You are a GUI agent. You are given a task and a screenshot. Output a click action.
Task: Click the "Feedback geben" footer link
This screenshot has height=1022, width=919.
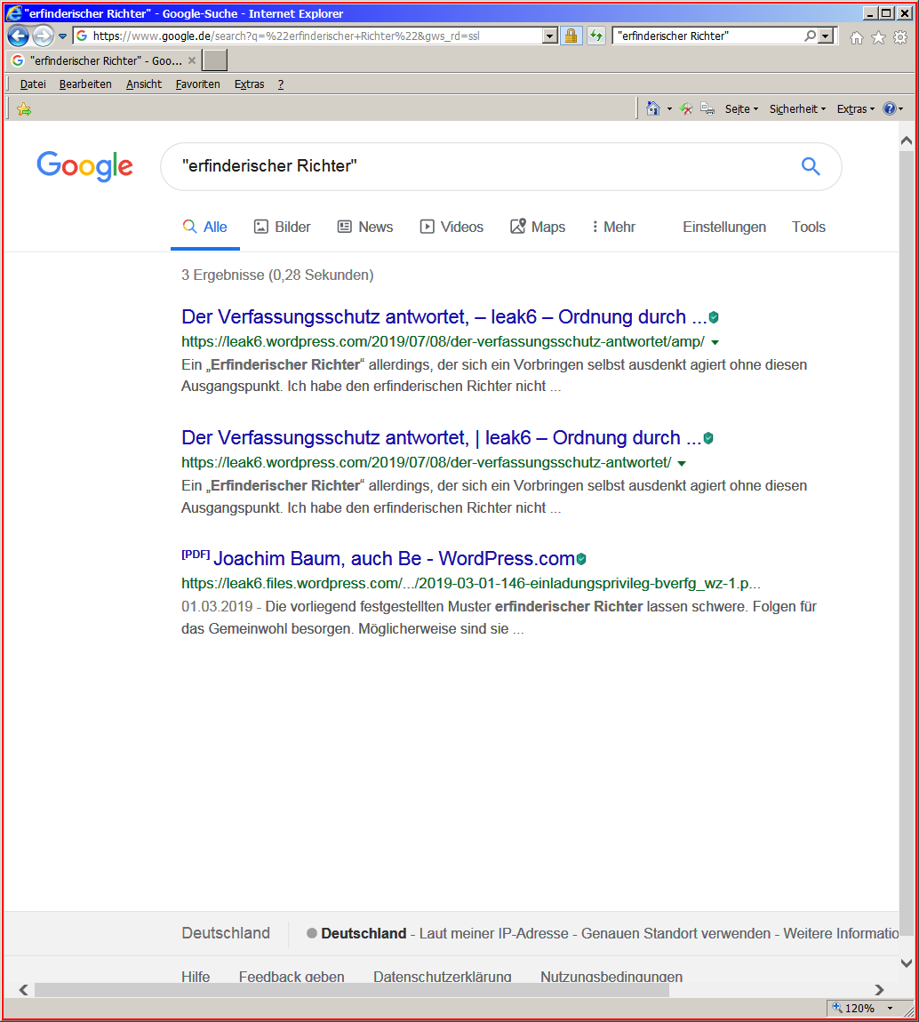(x=292, y=977)
